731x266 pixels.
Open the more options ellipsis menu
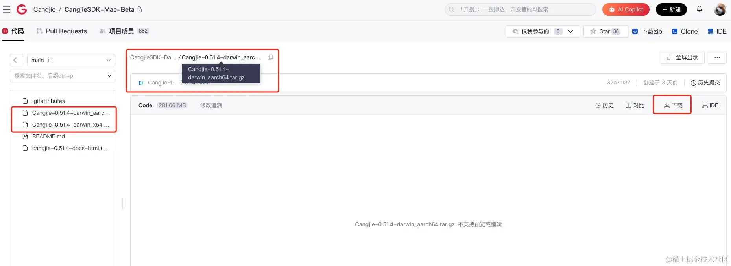click(x=717, y=57)
